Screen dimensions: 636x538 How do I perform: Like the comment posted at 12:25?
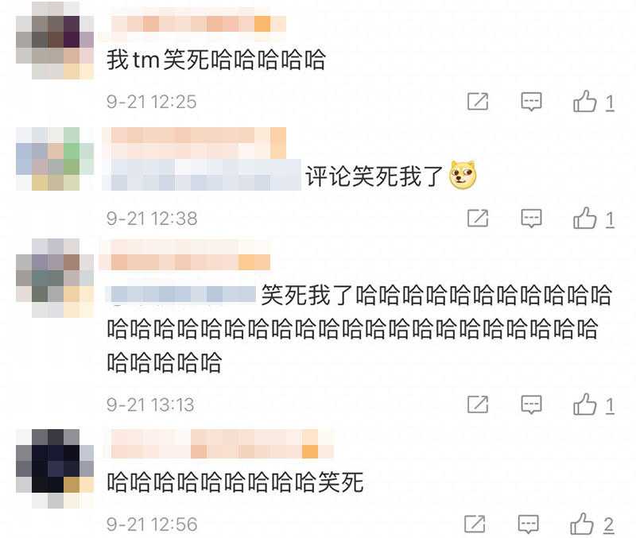click(584, 101)
